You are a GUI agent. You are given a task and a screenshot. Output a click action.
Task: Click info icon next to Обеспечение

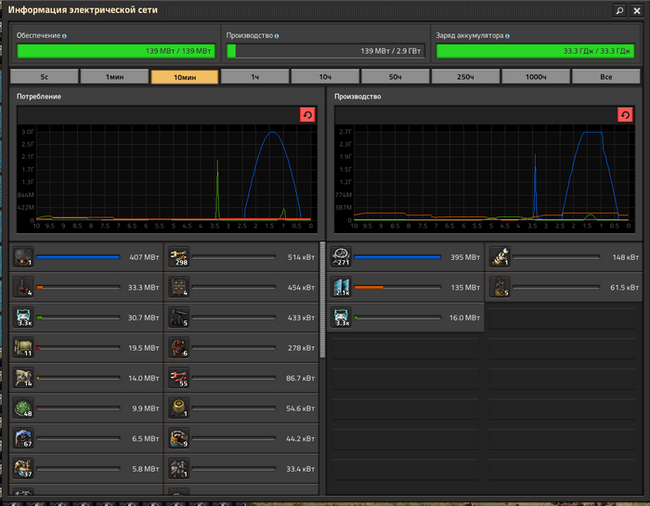point(64,35)
